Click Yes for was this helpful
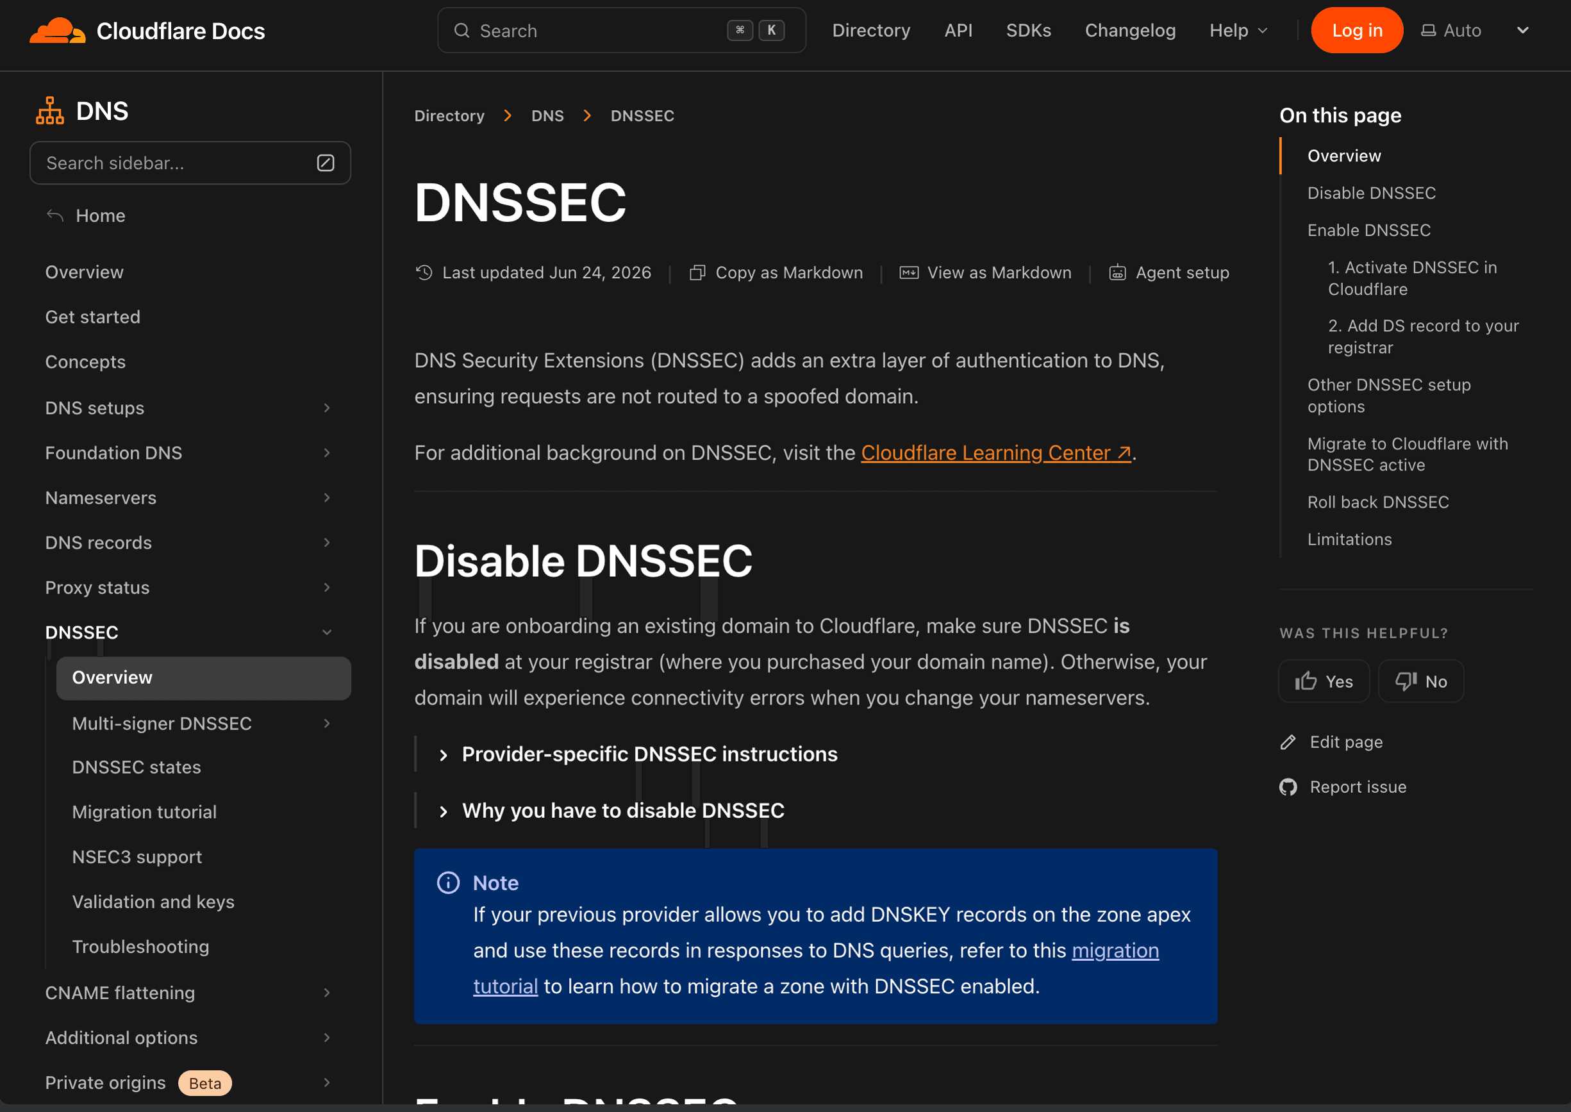This screenshot has width=1571, height=1112. click(x=1324, y=681)
